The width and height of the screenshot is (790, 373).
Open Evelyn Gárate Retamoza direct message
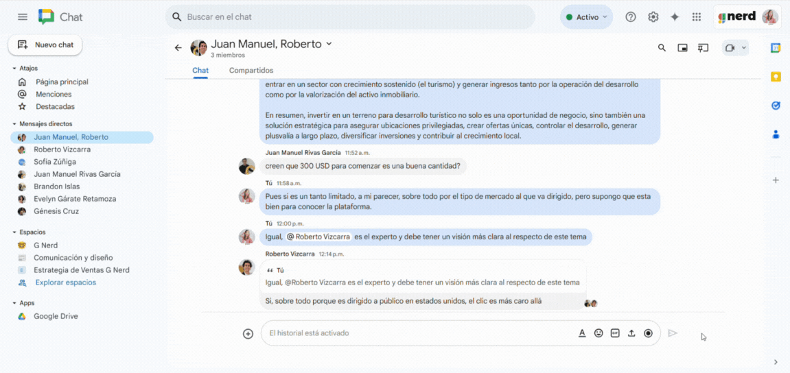pyautogui.click(x=75, y=199)
